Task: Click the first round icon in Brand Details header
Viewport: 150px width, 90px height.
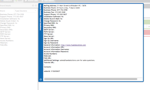Action: coord(33,5)
